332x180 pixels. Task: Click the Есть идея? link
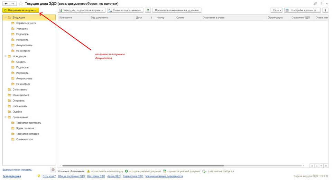tap(49, 176)
